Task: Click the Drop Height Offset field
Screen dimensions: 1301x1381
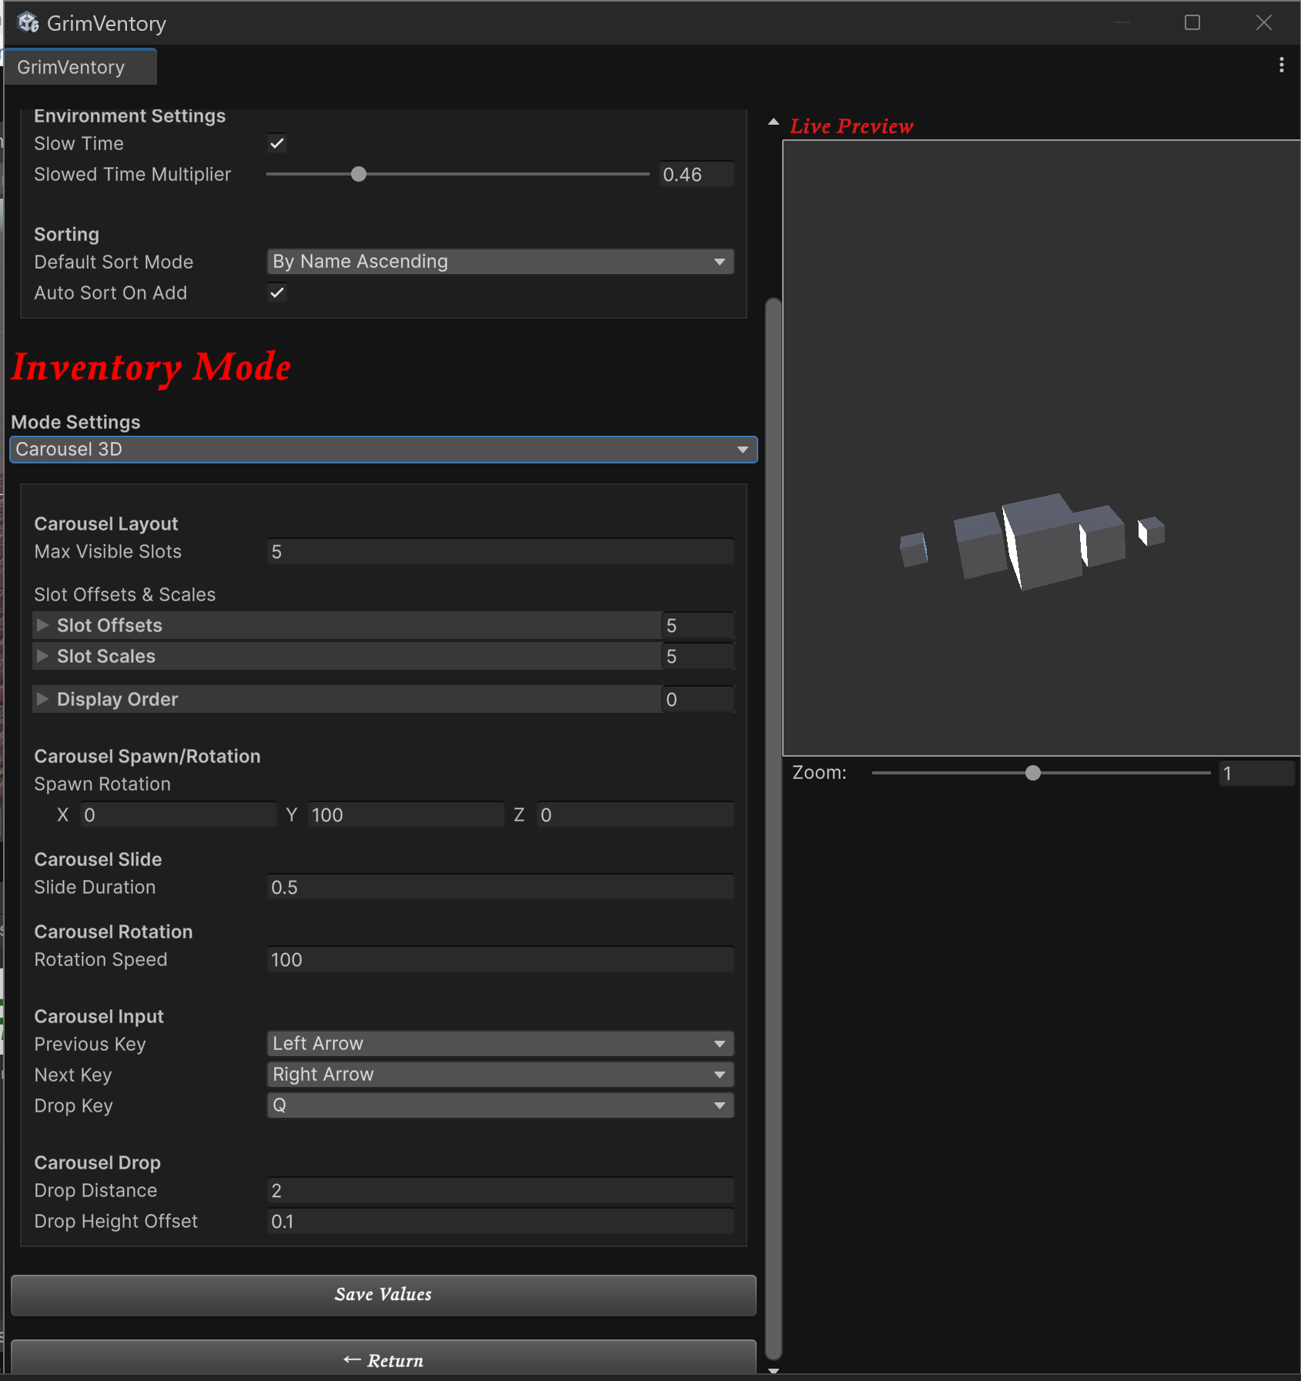Action: pos(500,1222)
